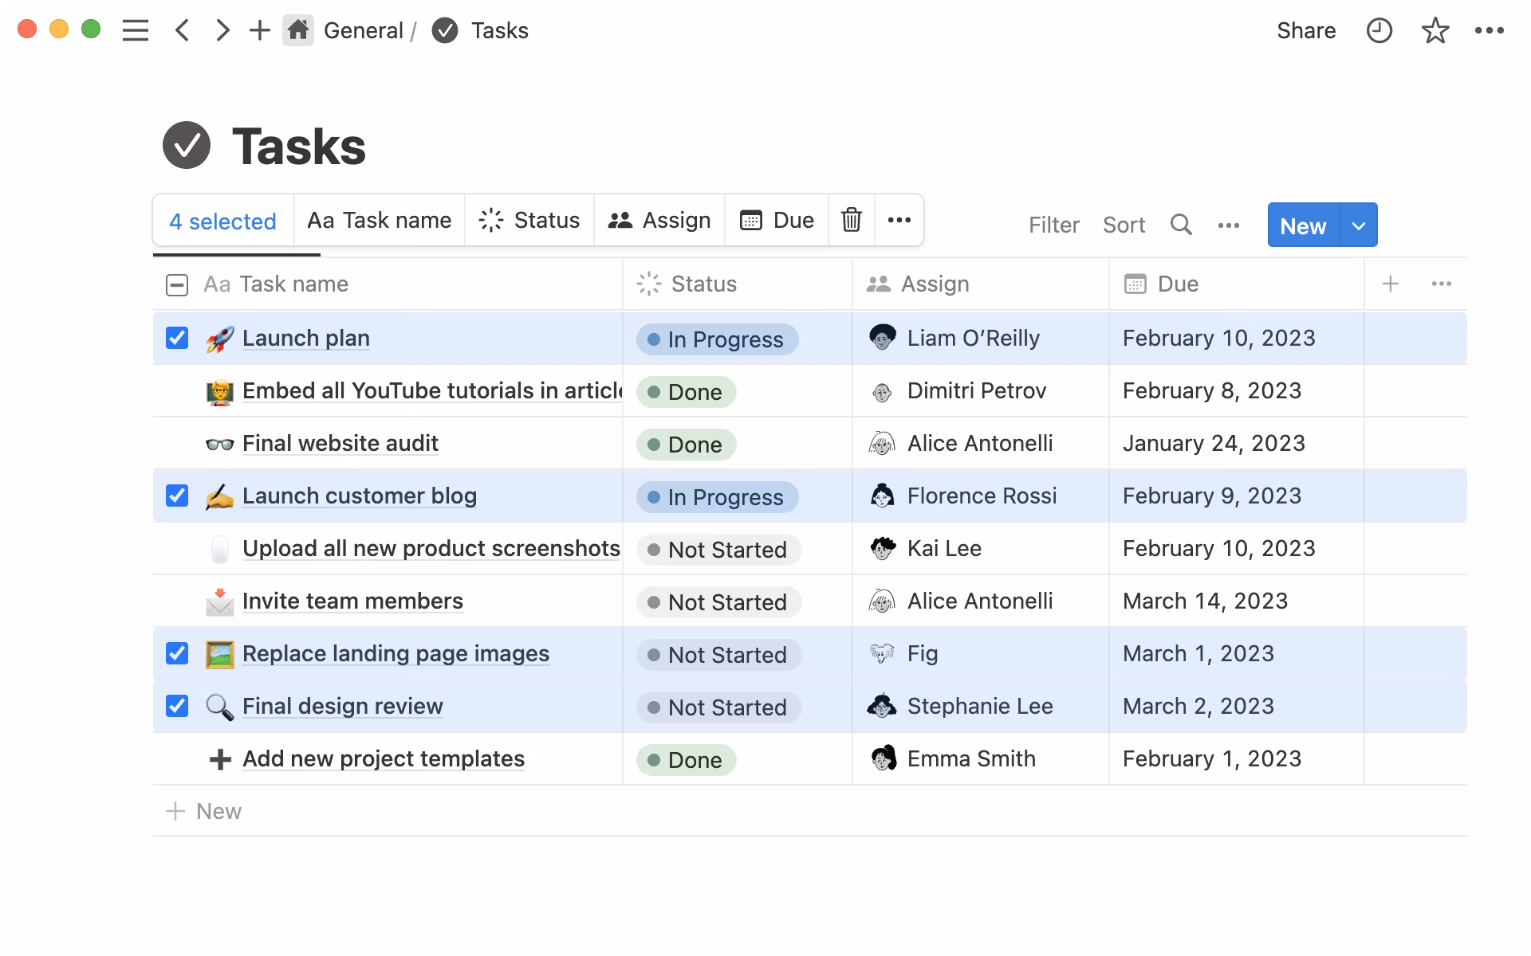Screen dimensions: 1531x956
Task: Navigate to General in the breadcrumb
Action: [364, 30]
